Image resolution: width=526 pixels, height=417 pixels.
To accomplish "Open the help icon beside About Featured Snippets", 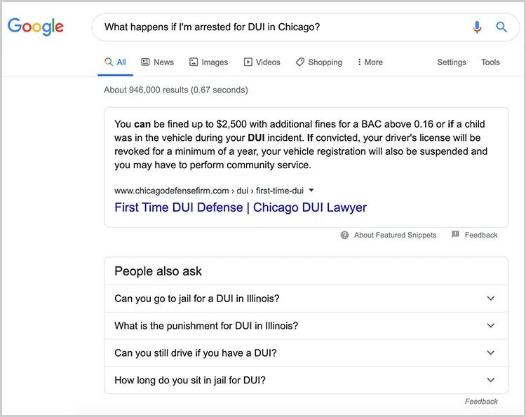I will pyautogui.click(x=344, y=235).
